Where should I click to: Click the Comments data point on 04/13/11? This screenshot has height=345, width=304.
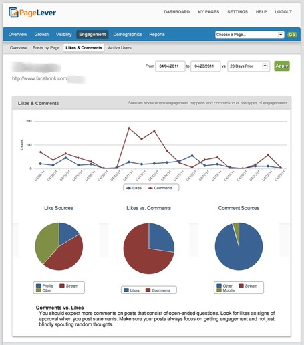click(x=154, y=131)
